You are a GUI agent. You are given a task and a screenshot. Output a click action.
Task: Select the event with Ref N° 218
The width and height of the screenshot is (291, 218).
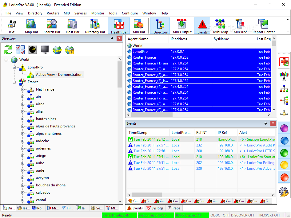pos(201,139)
